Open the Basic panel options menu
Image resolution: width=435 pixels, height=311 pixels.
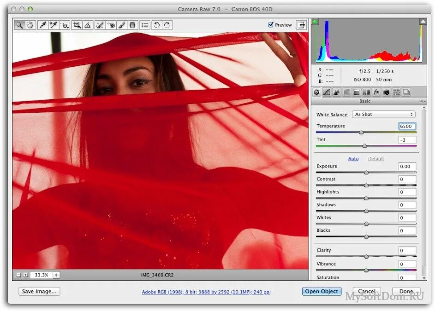click(423, 101)
